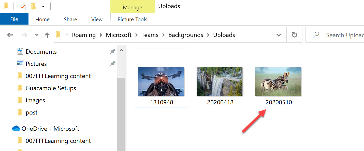Open the File menu

pos(14,19)
